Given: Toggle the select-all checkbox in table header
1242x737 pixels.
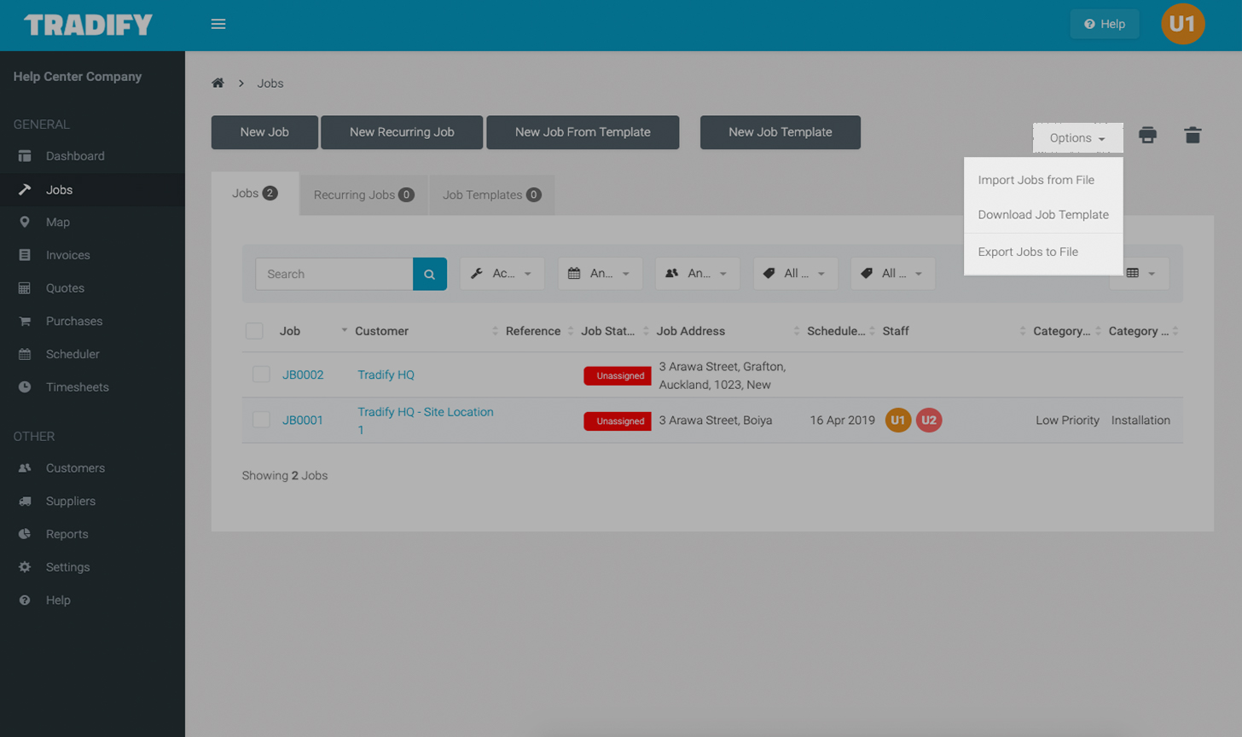Looking at the screenshot, I should 254,331.
